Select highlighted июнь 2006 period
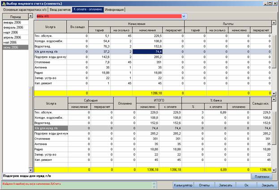Screen dimensions: 279x190 coord(15,47)
